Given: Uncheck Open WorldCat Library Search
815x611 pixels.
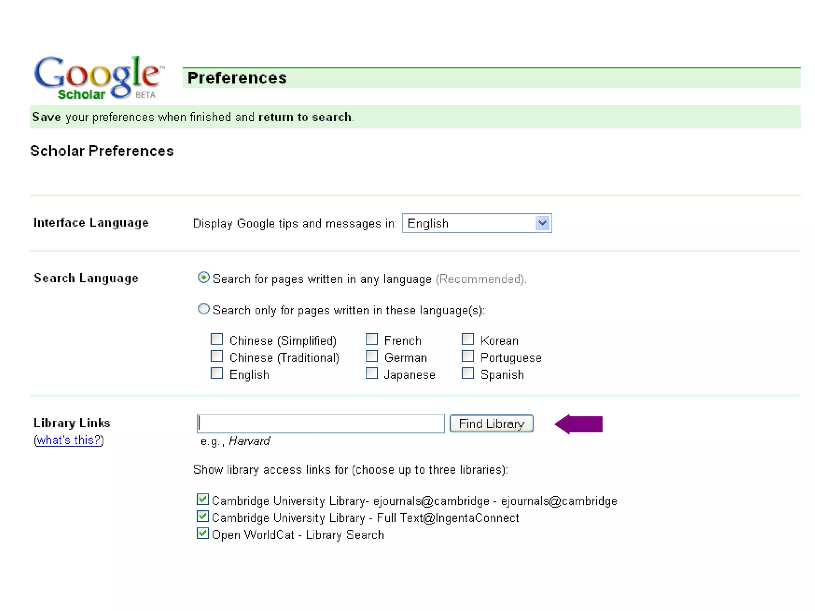Looking at the screenshot, I should click(x=203, y=533).
